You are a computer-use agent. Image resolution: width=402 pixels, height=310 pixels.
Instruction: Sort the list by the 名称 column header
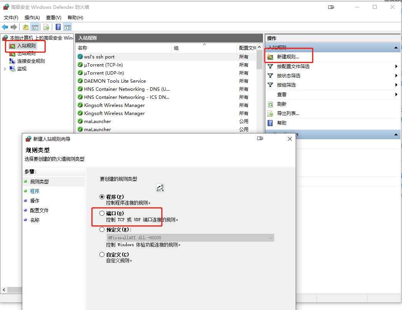[124, 48]
